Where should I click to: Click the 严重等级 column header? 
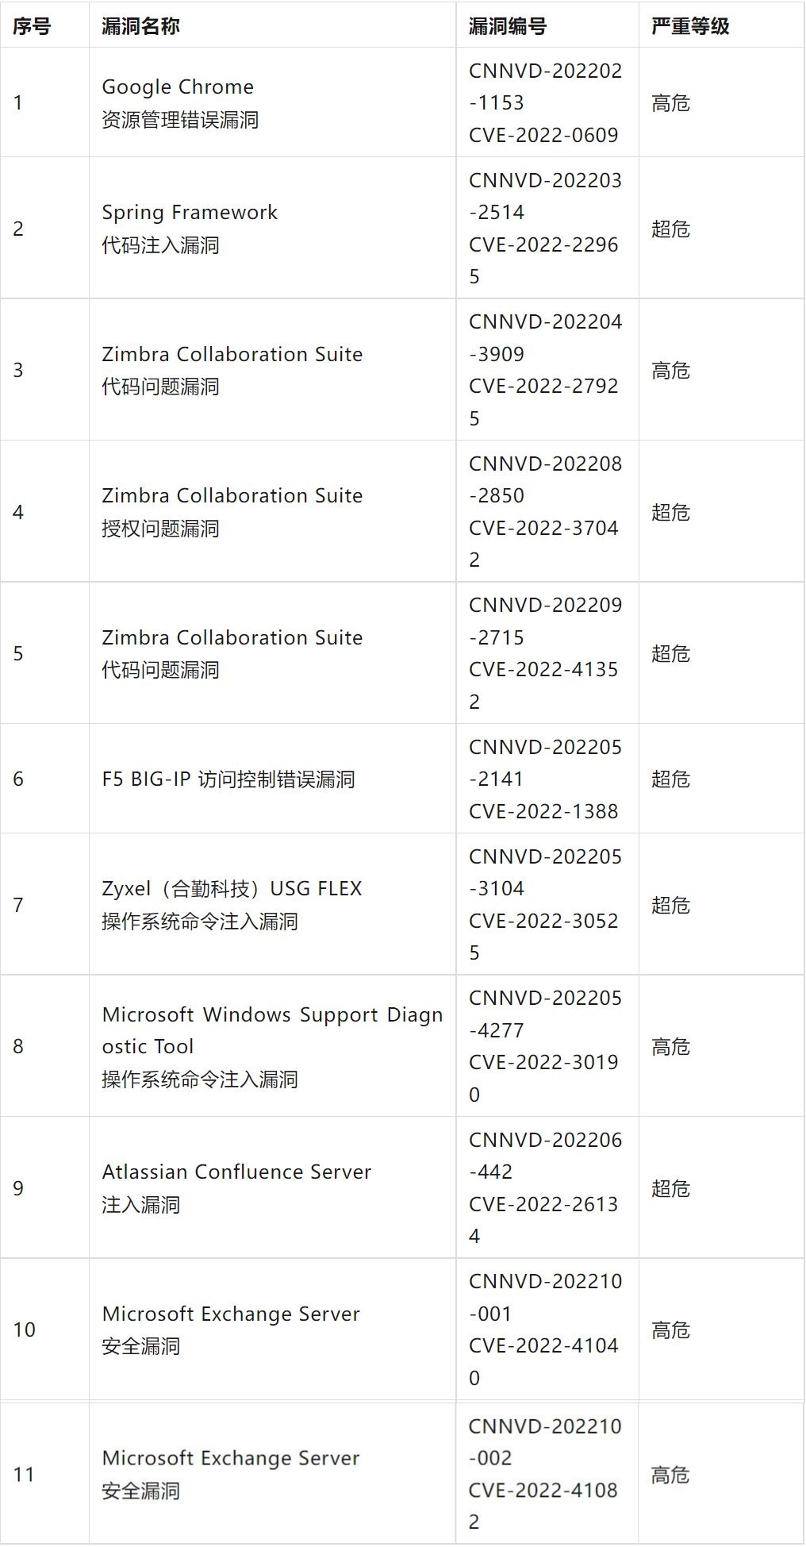(689, 26)
